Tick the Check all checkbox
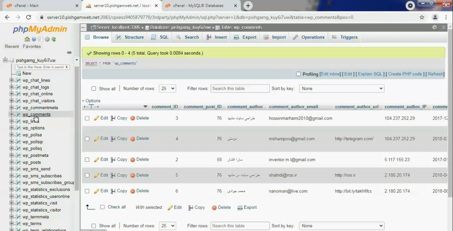The width and height of the screenshot is (453, 231). point(102,207)
